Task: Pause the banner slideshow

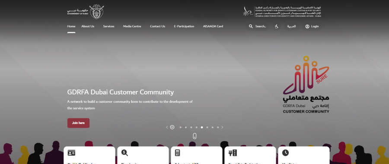Action: coord(172,127)
